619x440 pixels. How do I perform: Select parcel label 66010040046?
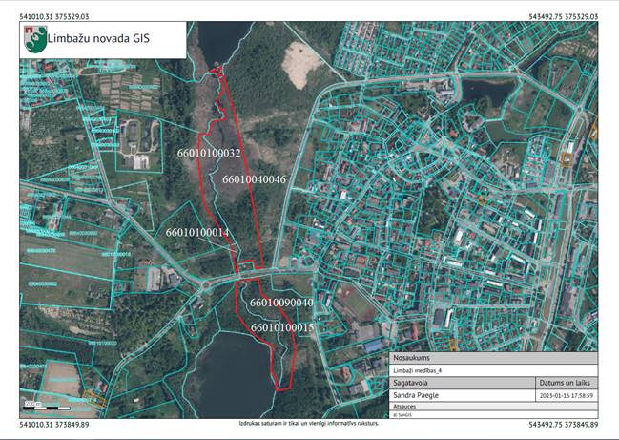coord(254,178)
